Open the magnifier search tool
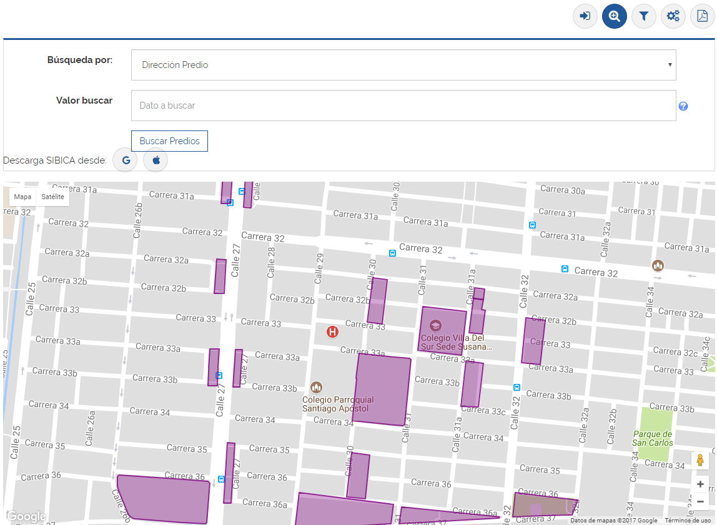Screen dimensions: 717x525 pyautogui.click(x=615, y=16)
